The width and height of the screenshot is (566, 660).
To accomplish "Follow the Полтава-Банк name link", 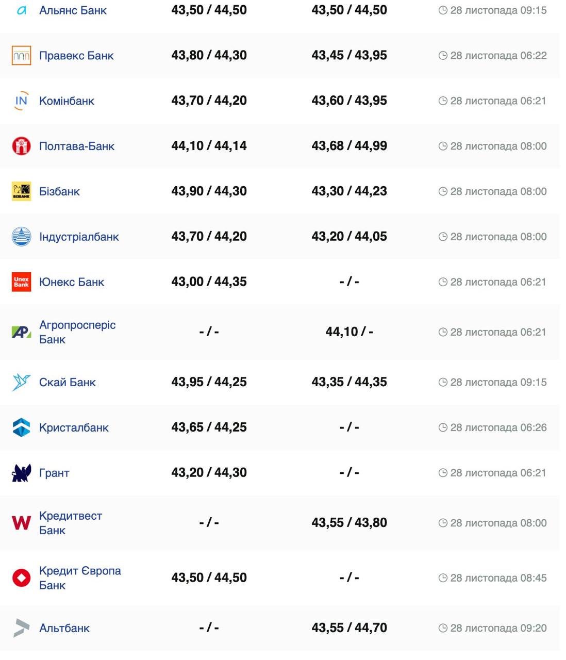I will (x=77, y=146).
